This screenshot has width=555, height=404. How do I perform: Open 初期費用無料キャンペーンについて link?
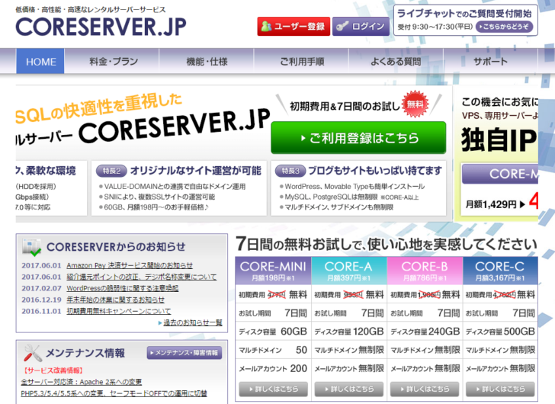point(119,311)
